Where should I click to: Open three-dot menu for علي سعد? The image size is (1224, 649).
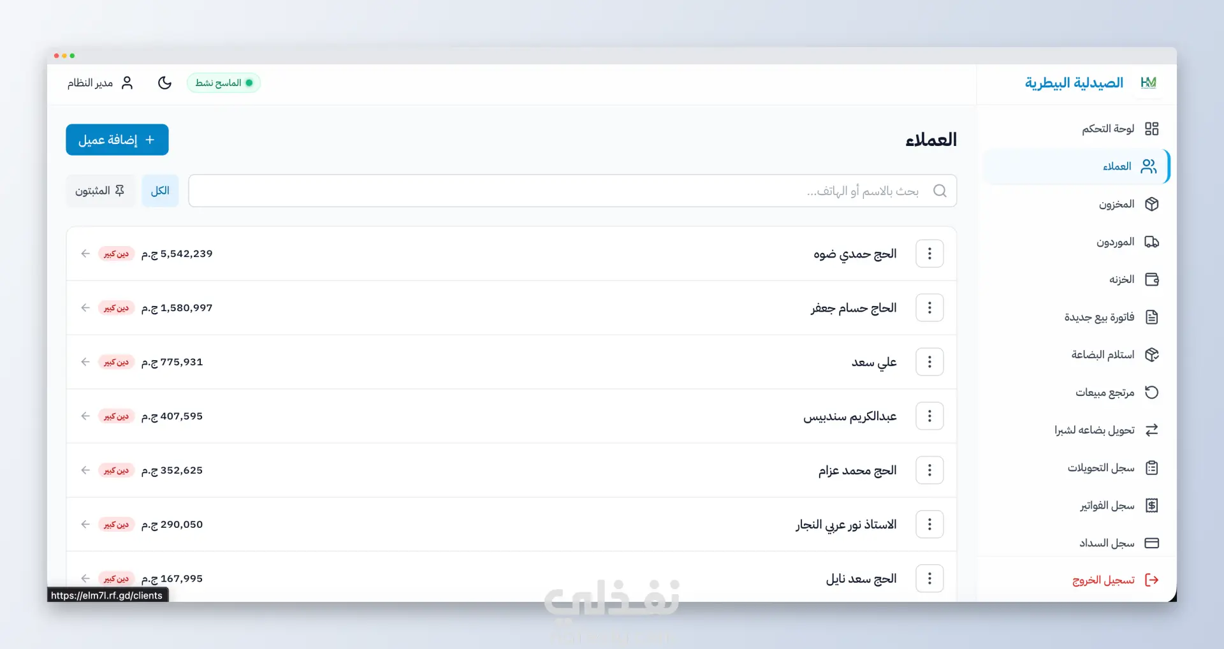(929, 362)
